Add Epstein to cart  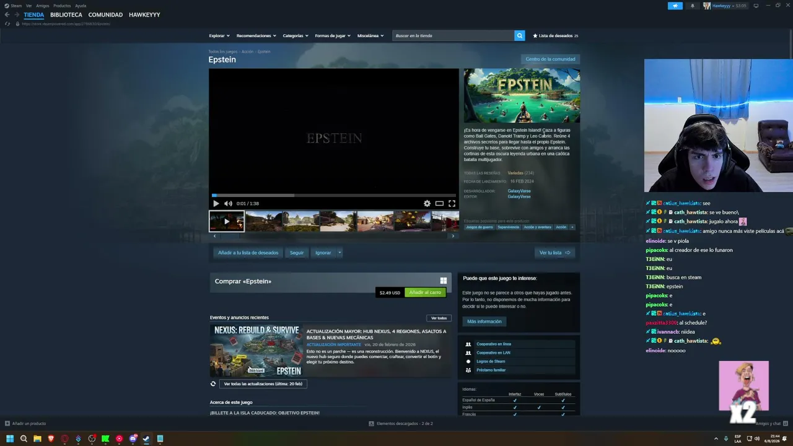425,292
